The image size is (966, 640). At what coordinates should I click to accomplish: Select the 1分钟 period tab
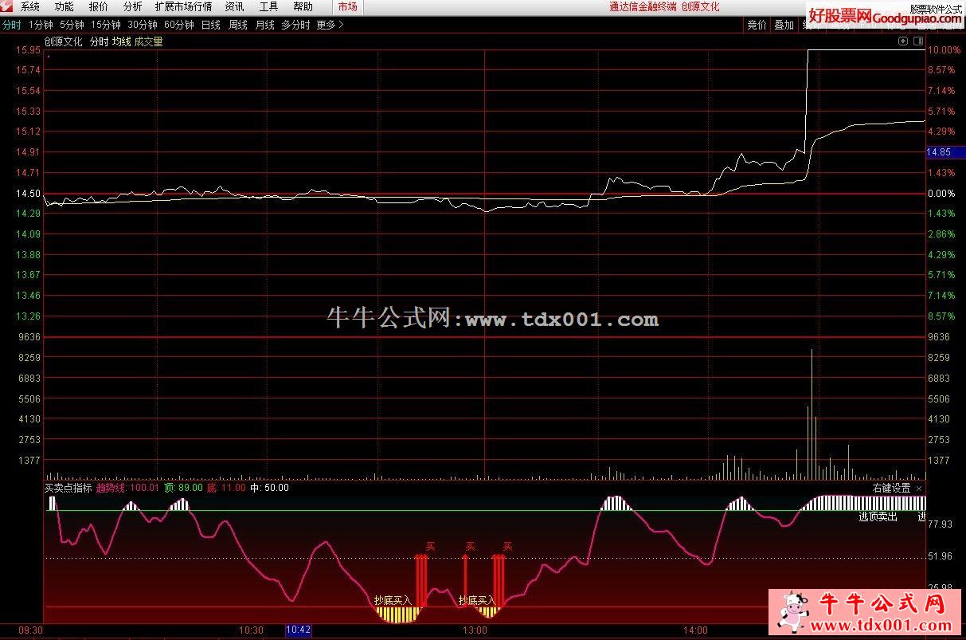click(x=41, y=25)
